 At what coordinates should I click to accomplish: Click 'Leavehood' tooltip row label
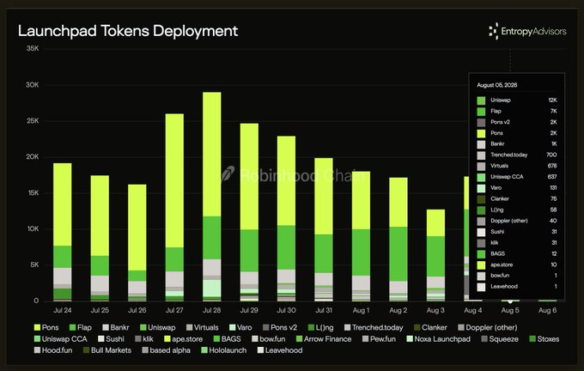504,287
